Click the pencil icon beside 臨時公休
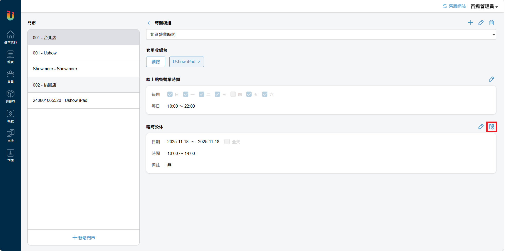Image resolution: width=505 pixels, height=251 pixels. point(481,127)
